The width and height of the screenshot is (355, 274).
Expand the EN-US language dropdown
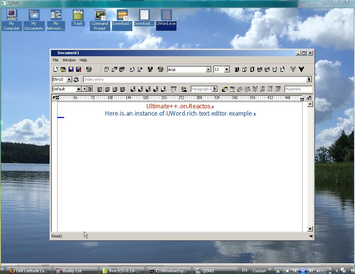coord(69,79)
